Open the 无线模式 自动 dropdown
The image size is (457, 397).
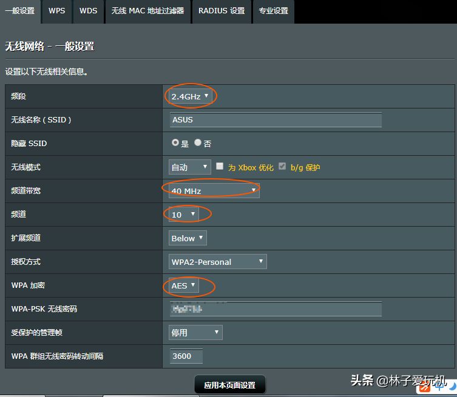(x=190, y=167)
